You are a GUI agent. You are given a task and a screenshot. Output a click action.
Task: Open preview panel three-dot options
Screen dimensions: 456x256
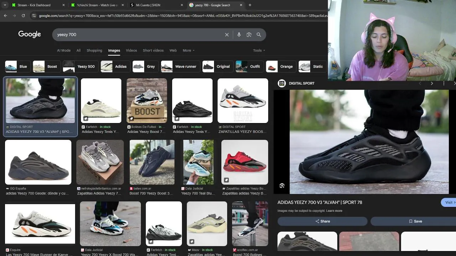(444, 83)
